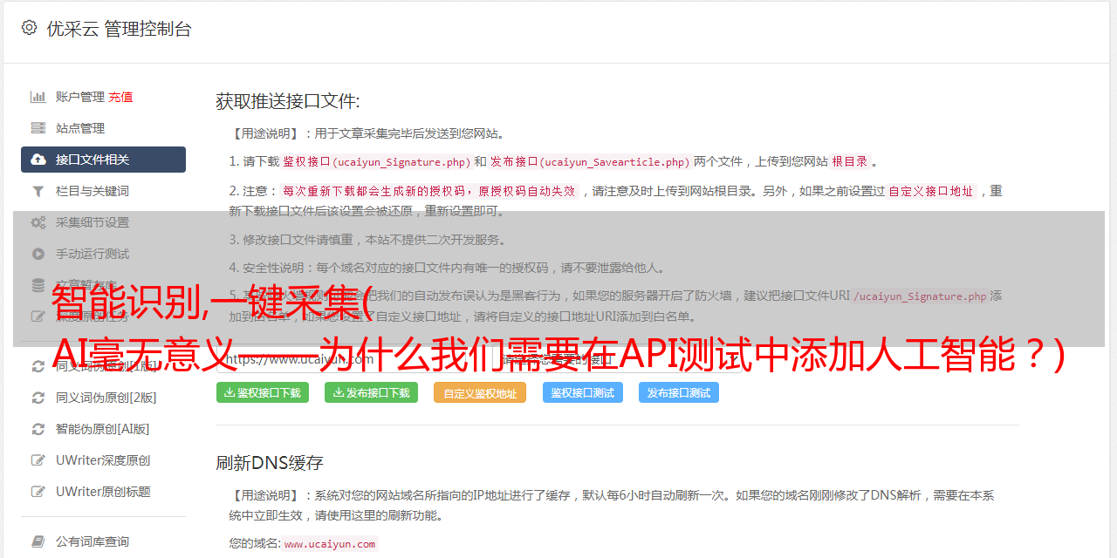Click the red 自定义接口地址 text

point(930,191)
